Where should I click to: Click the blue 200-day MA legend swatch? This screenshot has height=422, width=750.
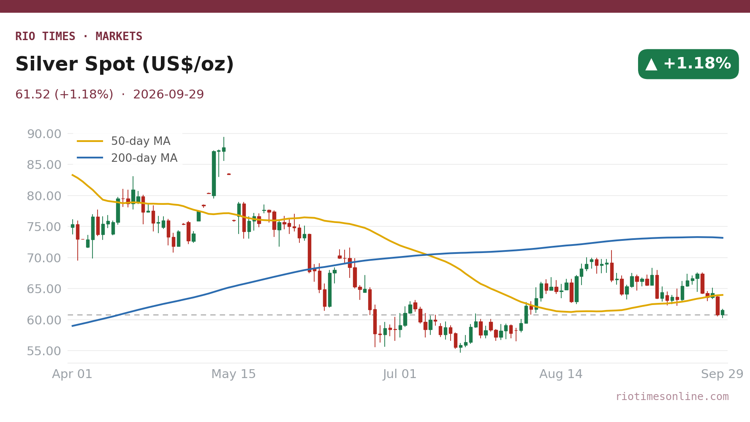click(90, 158)
